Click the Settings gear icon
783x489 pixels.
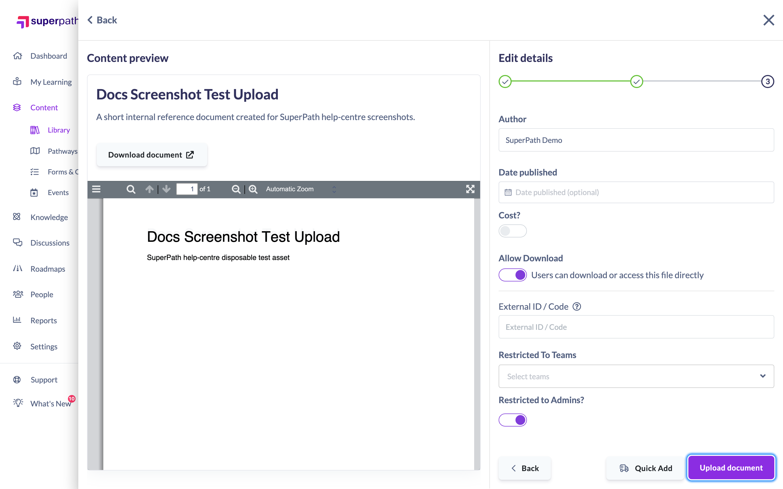(17, 346)
